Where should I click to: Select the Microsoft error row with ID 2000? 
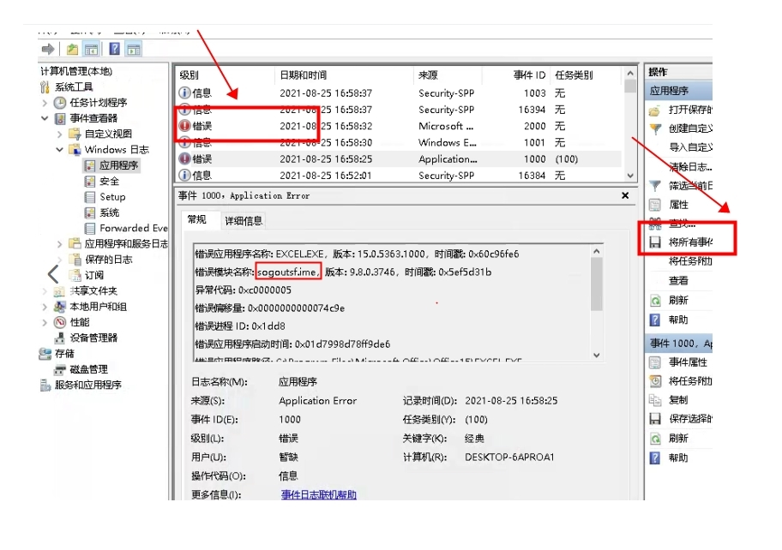(399, 126)
